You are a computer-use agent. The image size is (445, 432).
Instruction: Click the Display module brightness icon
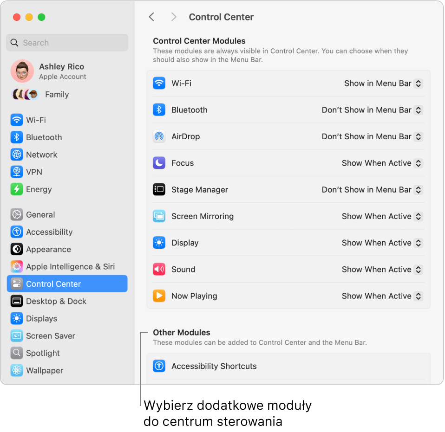[159, 243]
